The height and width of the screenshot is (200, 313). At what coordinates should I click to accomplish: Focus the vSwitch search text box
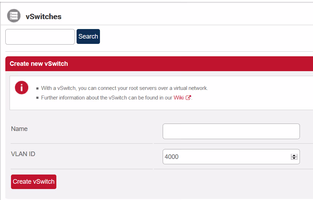pos(40,37)
